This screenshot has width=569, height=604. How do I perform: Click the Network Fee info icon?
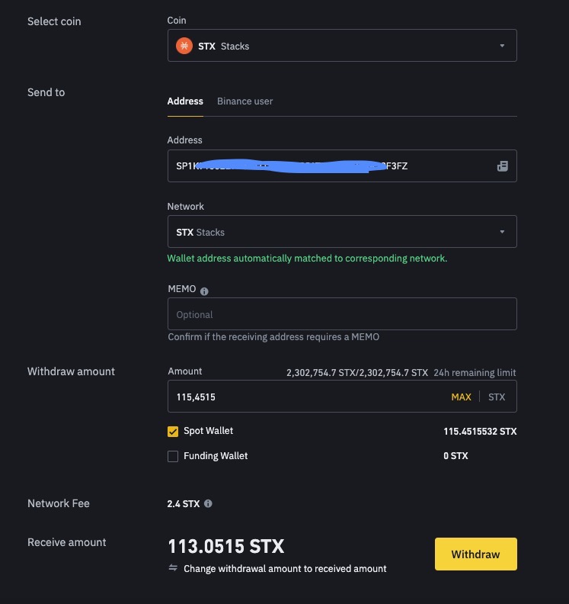[x=208, y=504]
